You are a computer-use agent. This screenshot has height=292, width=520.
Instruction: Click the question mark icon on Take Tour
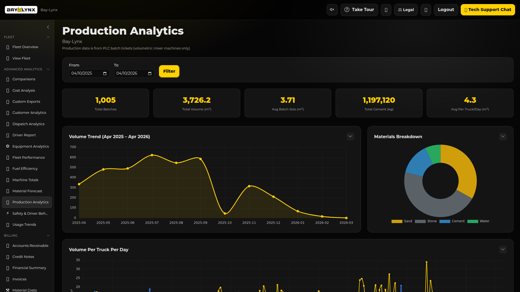coord(347,9)
